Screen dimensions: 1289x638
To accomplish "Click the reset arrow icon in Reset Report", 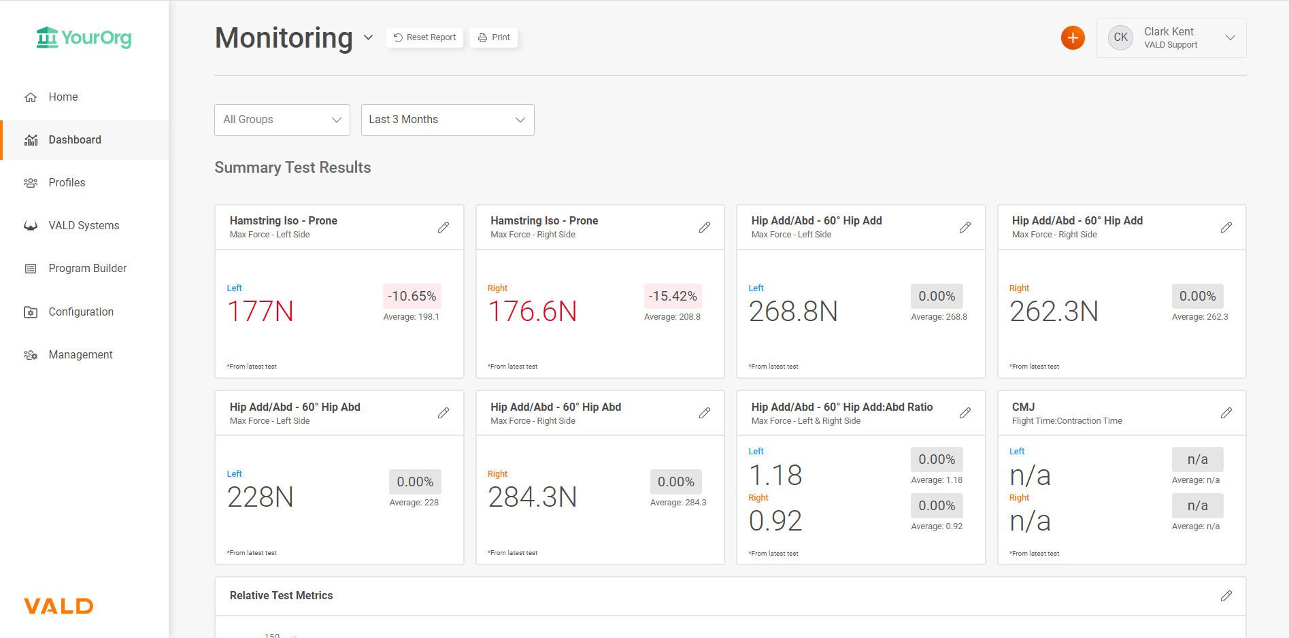I will 398,37.
